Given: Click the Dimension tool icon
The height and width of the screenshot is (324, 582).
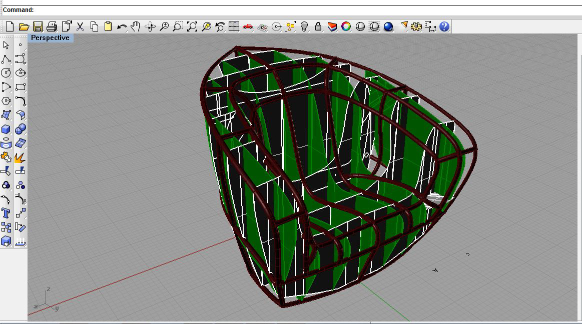Looking at the screenshot, I should 430,26.
